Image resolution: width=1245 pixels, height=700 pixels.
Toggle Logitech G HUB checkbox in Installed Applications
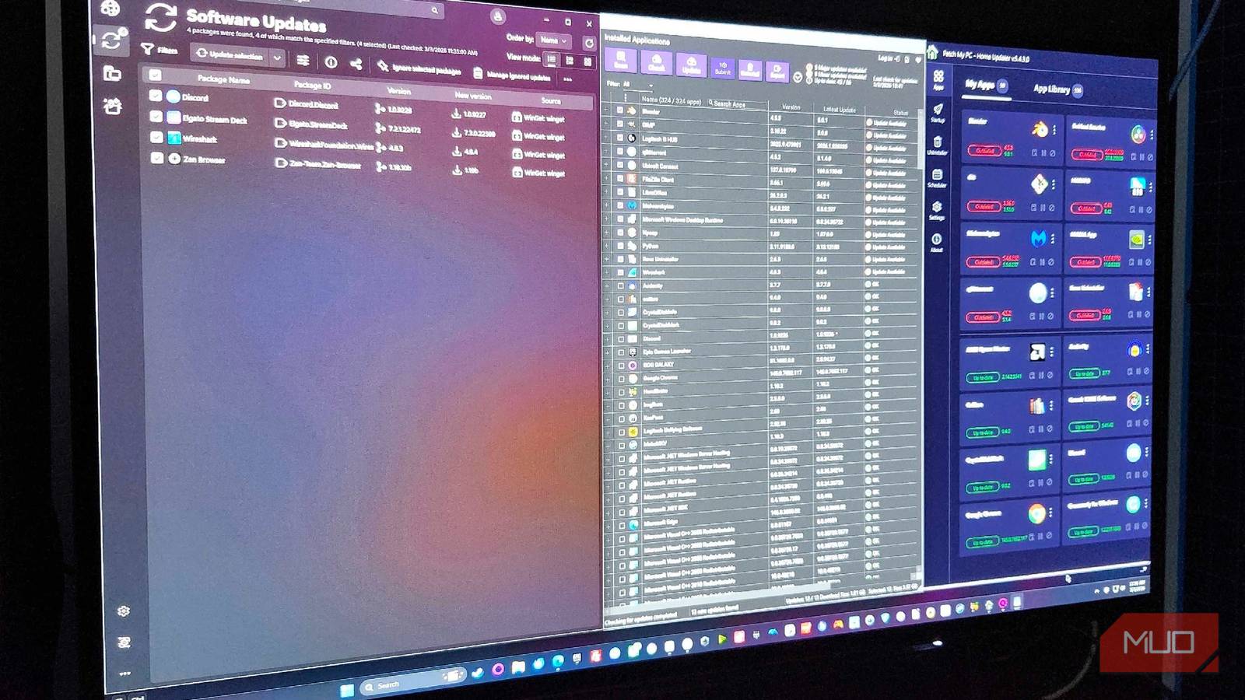[x=620, y=138]
